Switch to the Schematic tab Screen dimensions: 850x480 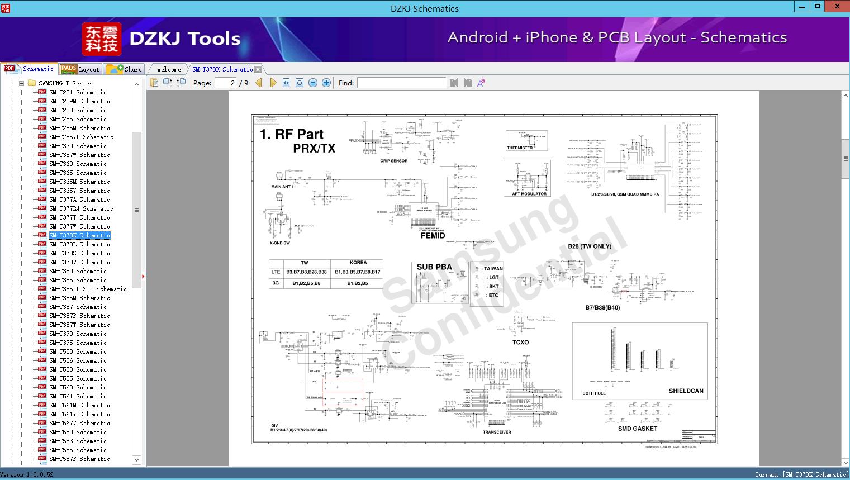click(x=29, y=69)
